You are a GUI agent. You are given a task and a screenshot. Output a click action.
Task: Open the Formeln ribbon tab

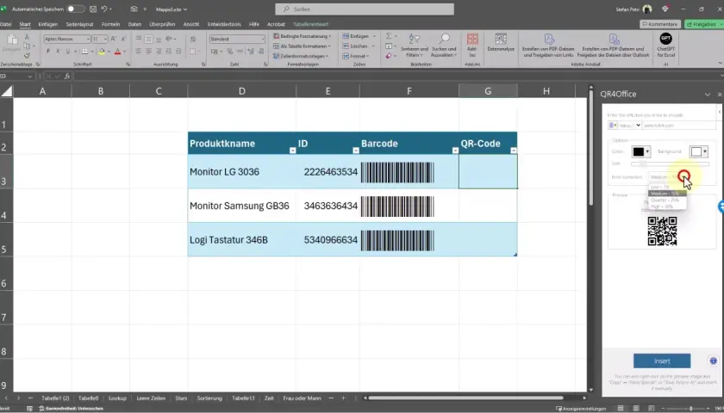coord(111,24)
